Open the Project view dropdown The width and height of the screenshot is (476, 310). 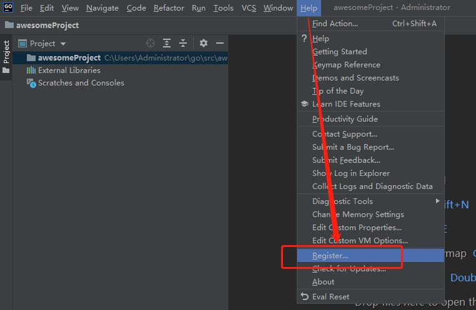click(x=42, y=44)
